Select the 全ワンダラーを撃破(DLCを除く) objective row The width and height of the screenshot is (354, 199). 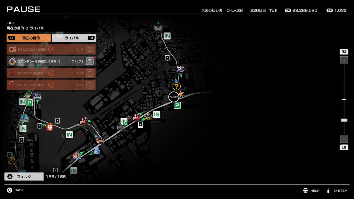[51, 61]
